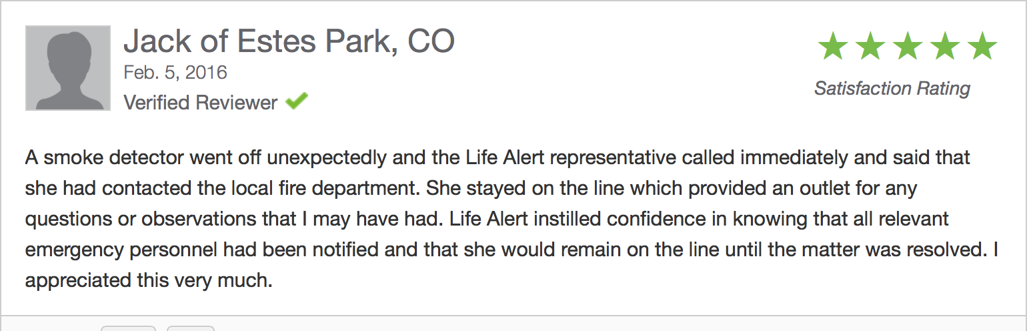Viewport: 1031px width, 331px height.
Task: Click the Satisfaction Rating caption
Action: (892, 88)
